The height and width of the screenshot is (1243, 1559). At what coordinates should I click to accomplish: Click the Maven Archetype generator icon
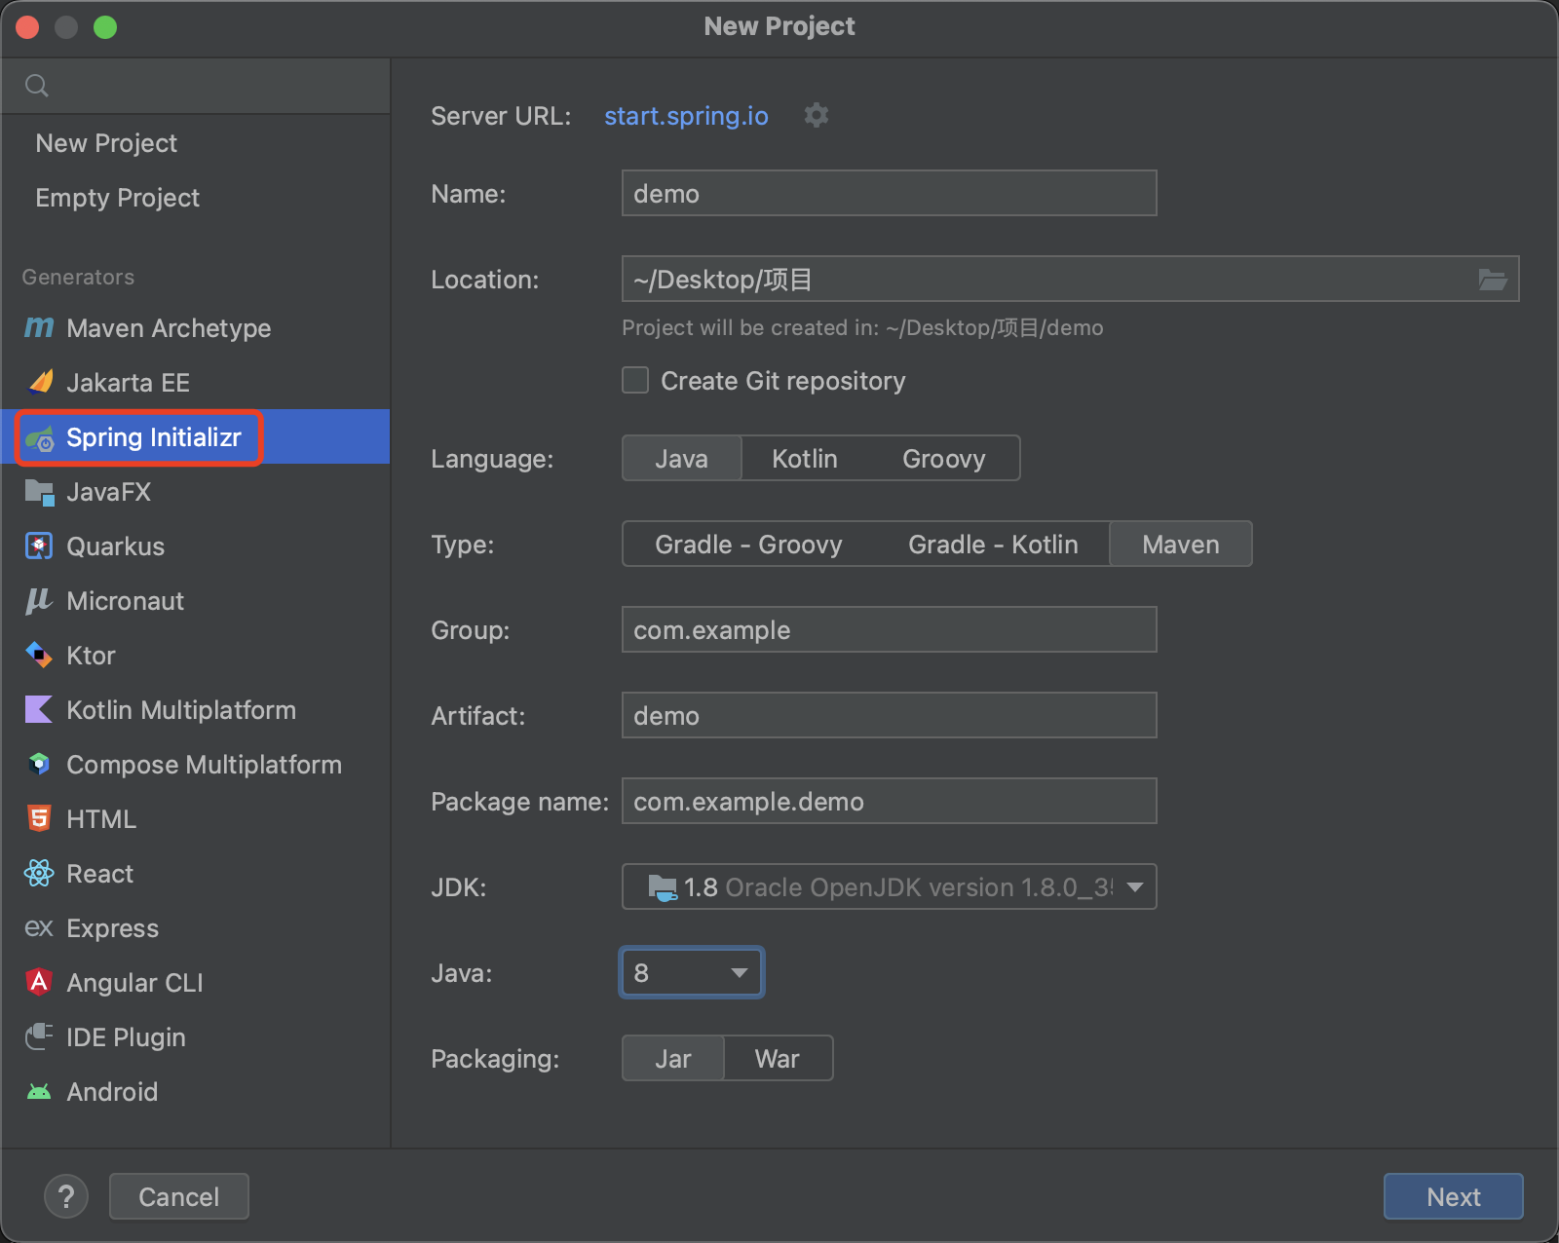[x=39, y=328]
